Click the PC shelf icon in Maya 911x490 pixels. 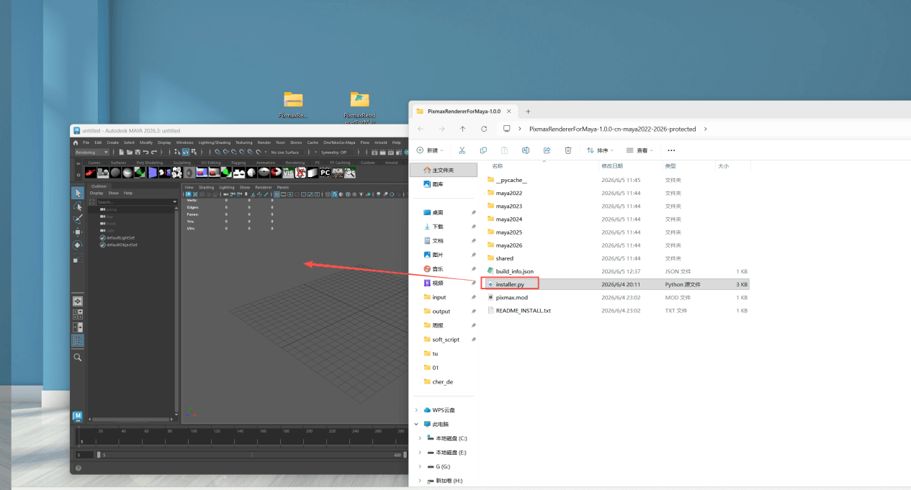(325, 173)
